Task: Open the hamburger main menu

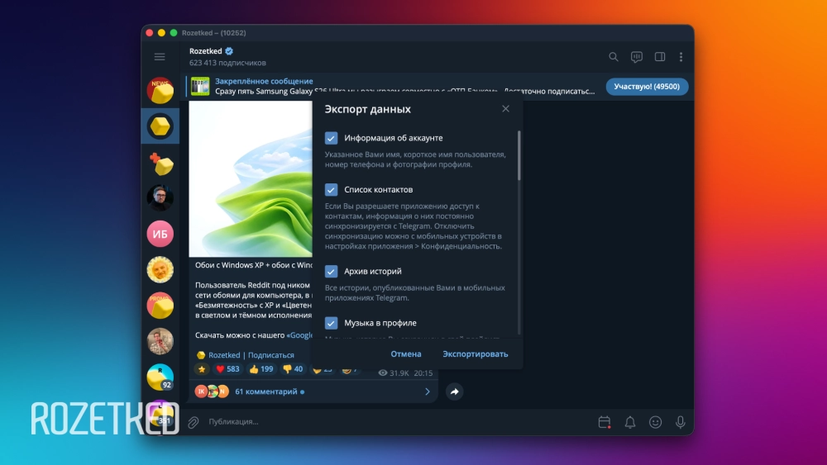Action: tap(160, 57)
